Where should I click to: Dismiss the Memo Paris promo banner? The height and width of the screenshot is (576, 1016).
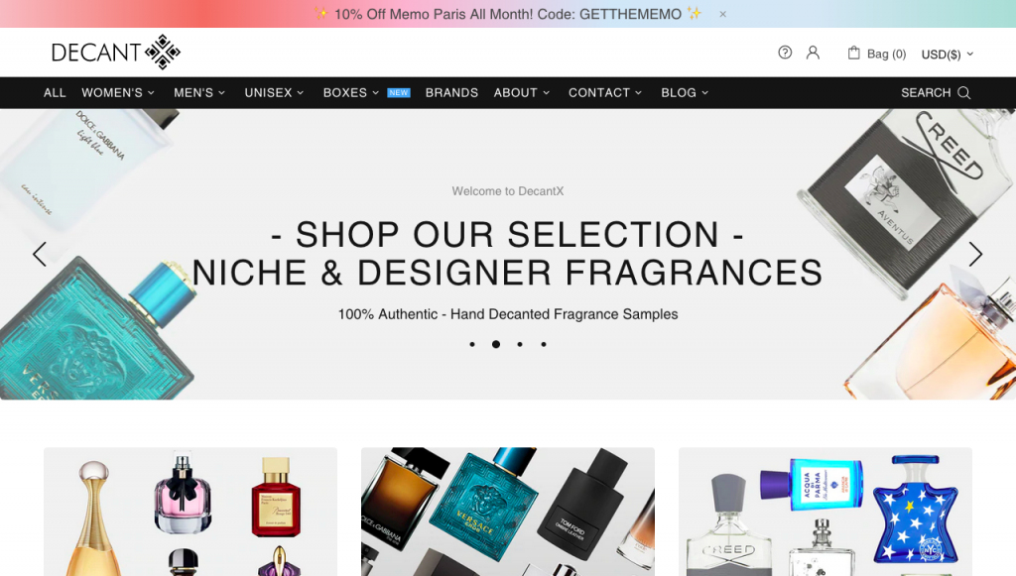pyautogui.click(x=722, y=14)
